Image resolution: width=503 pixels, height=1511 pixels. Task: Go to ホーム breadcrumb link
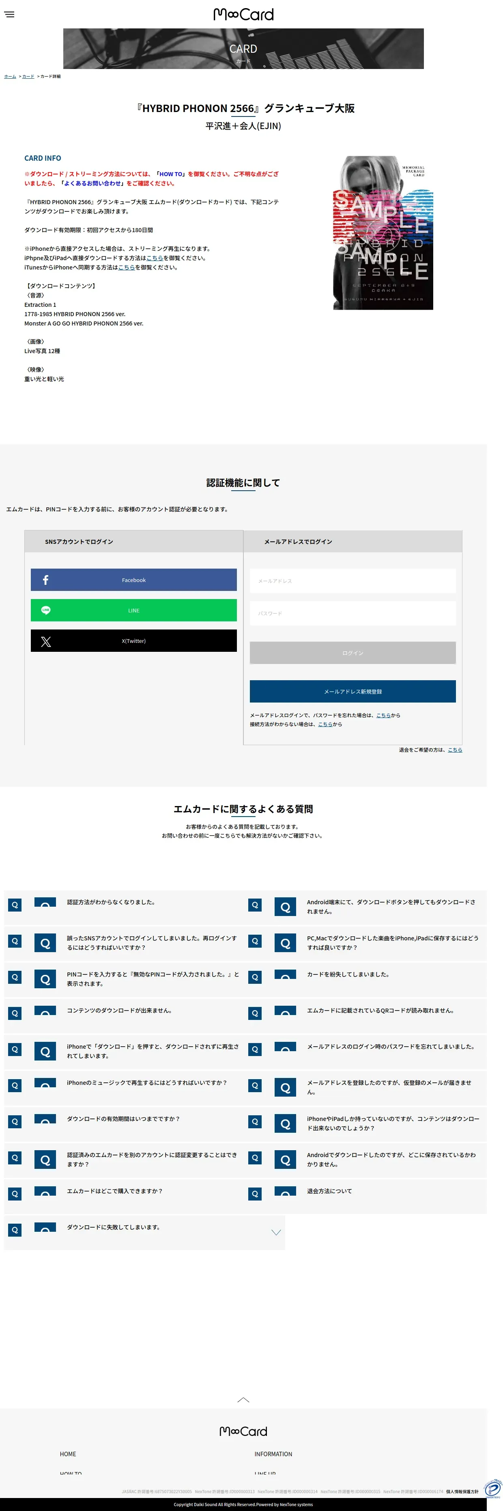(x=10, y=76)
